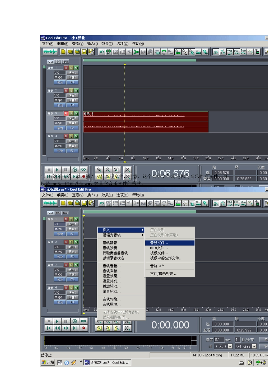This screenshot has height=379, width=268.
Task: Click red Record button in 无标题.ses window
Action: tap(84, 328)
